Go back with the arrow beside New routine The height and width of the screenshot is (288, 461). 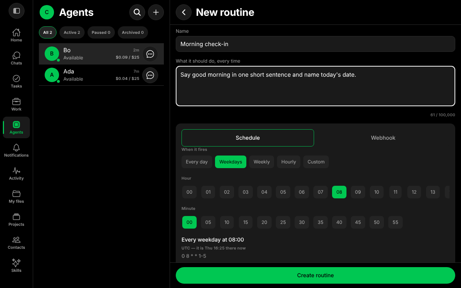point(184,12)
